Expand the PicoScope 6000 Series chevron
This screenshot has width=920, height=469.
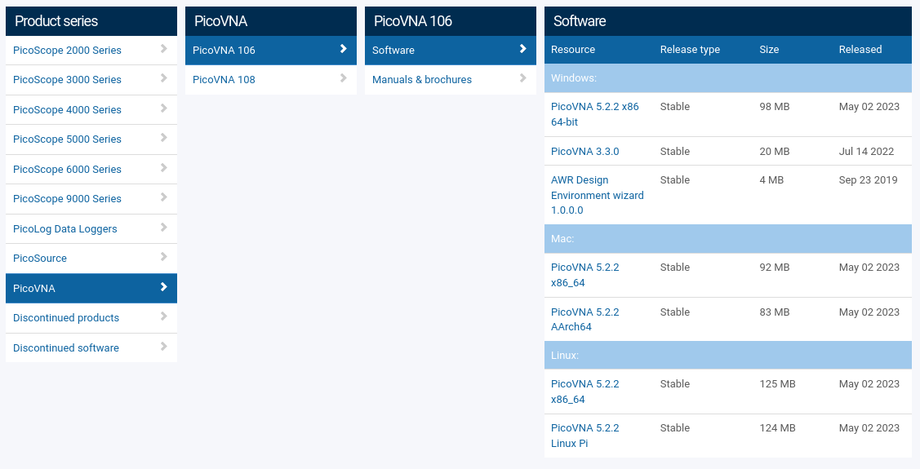click(164, 168)
